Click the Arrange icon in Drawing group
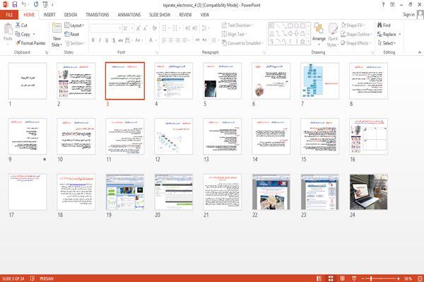This screenshot has height=282, width=424. [x=319, y=28]
